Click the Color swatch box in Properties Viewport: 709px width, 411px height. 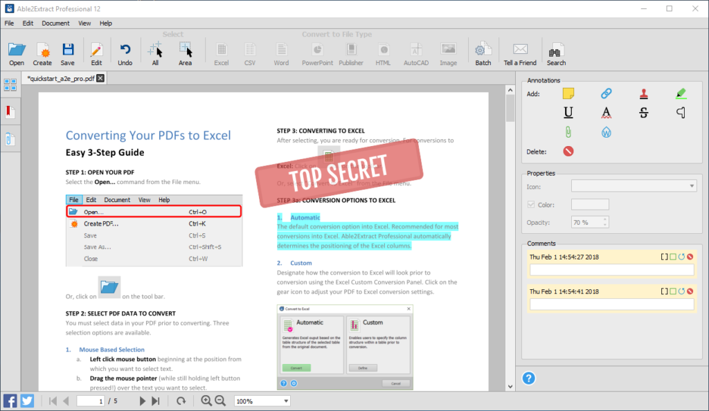click(x=590, y=205)
